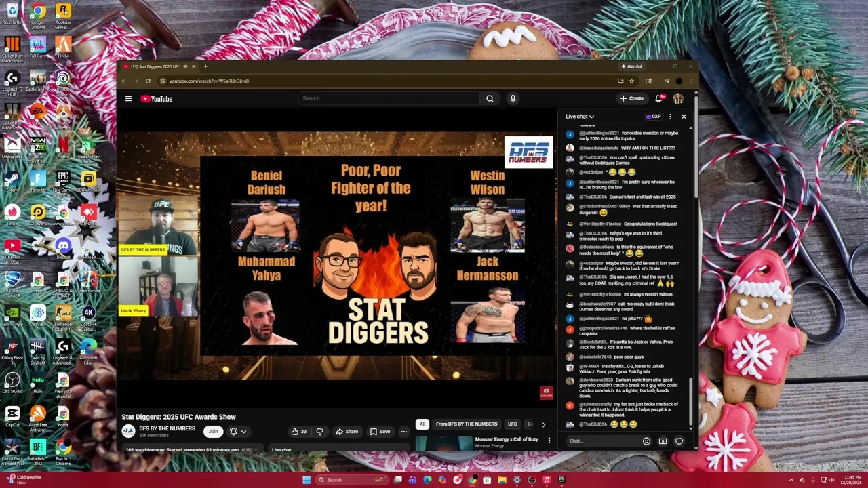The image size is (868, 488).
Task: Open NVIDIA App desktop shortcut
Action: 12,315
